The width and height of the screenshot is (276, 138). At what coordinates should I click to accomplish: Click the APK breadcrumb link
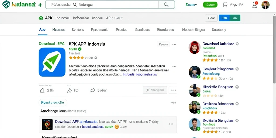[49, 18]
